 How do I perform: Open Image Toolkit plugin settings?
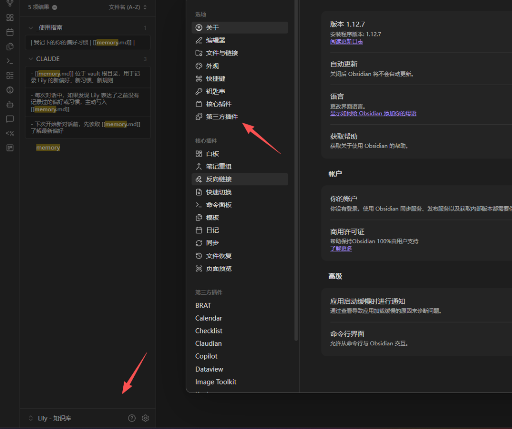[x=240, y=382]
